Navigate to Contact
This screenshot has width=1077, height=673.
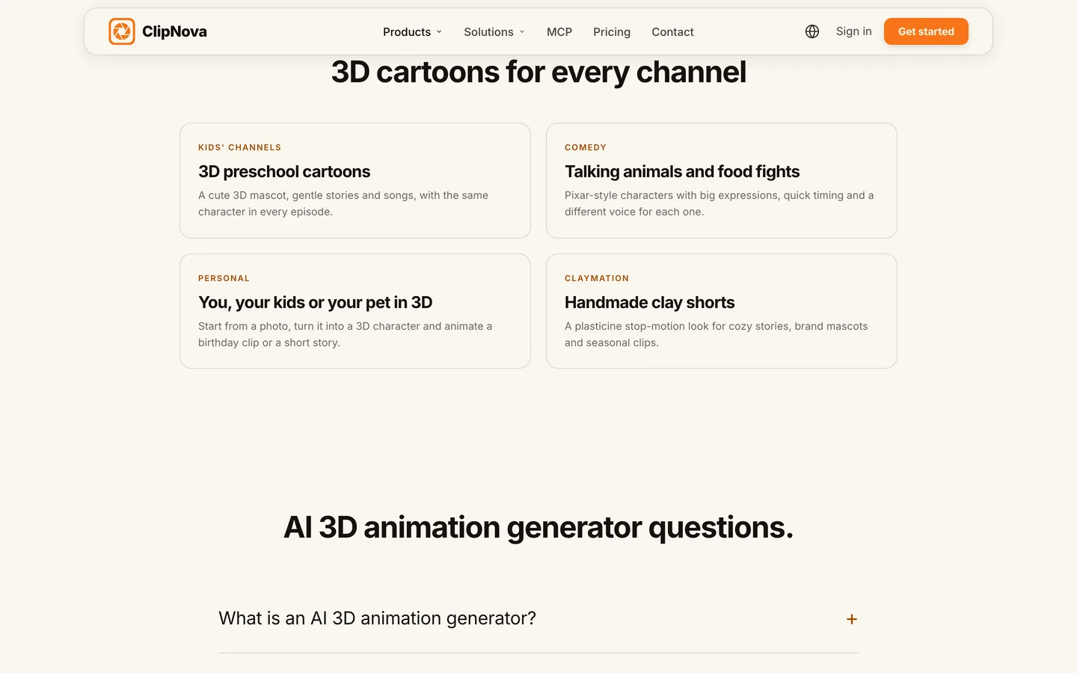tap(672, 31)
